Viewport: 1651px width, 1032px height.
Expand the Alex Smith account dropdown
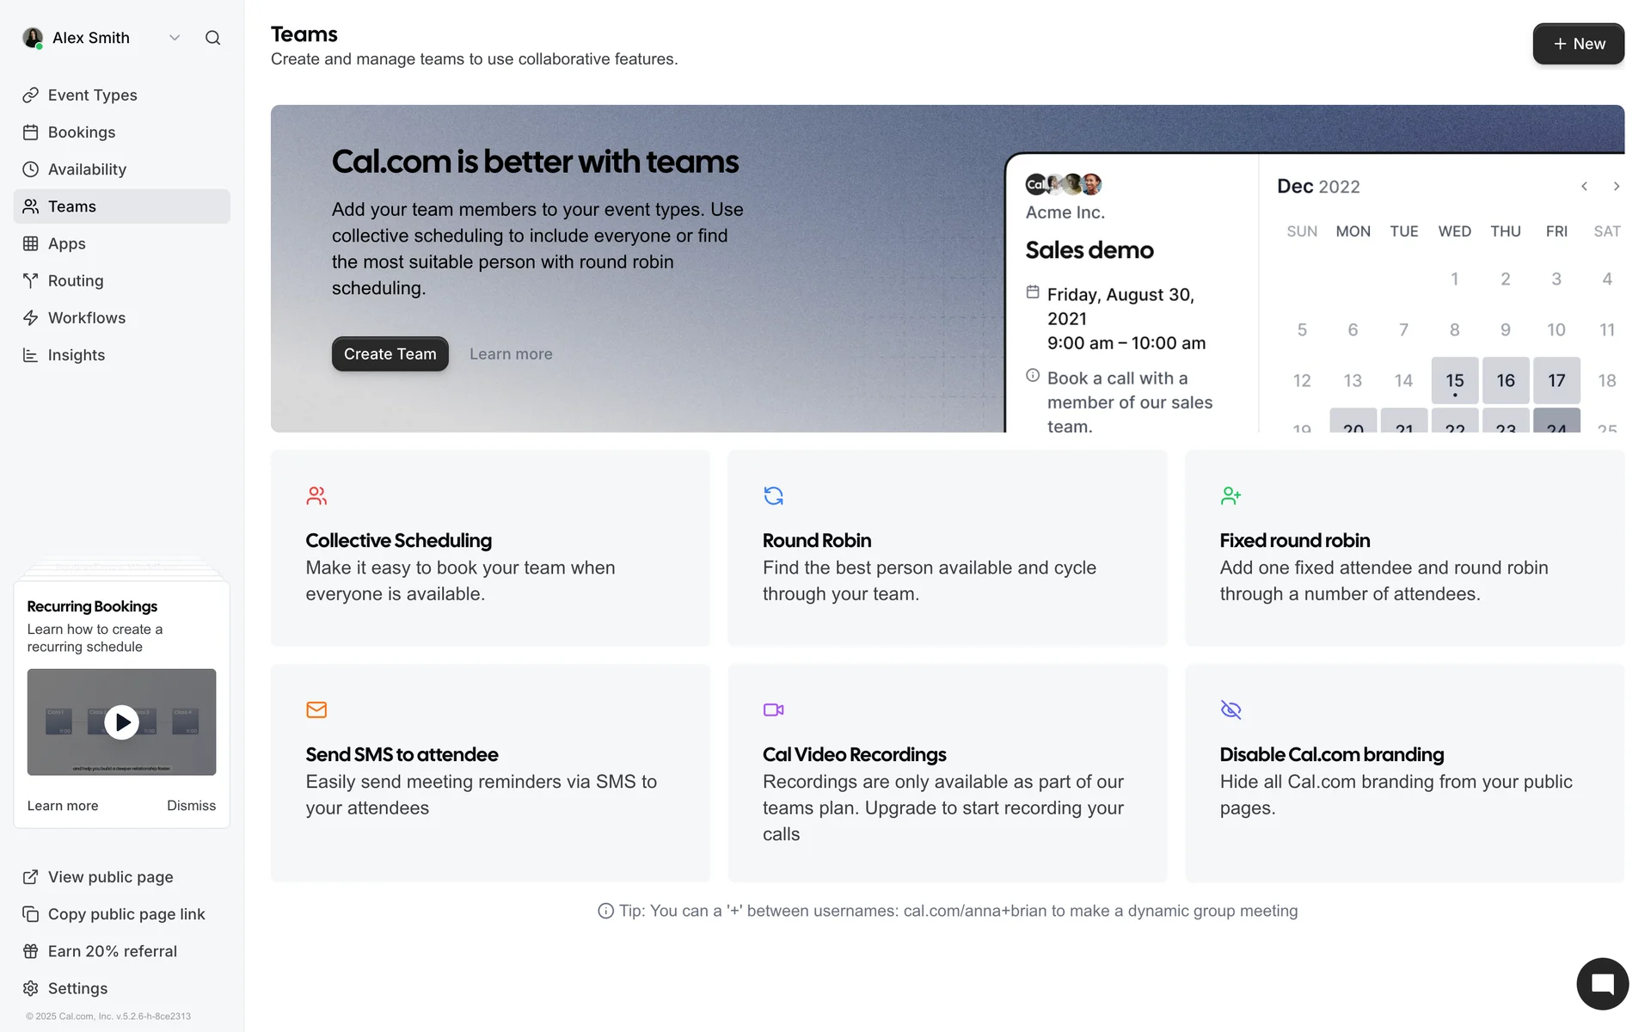[x=175, y=38]
